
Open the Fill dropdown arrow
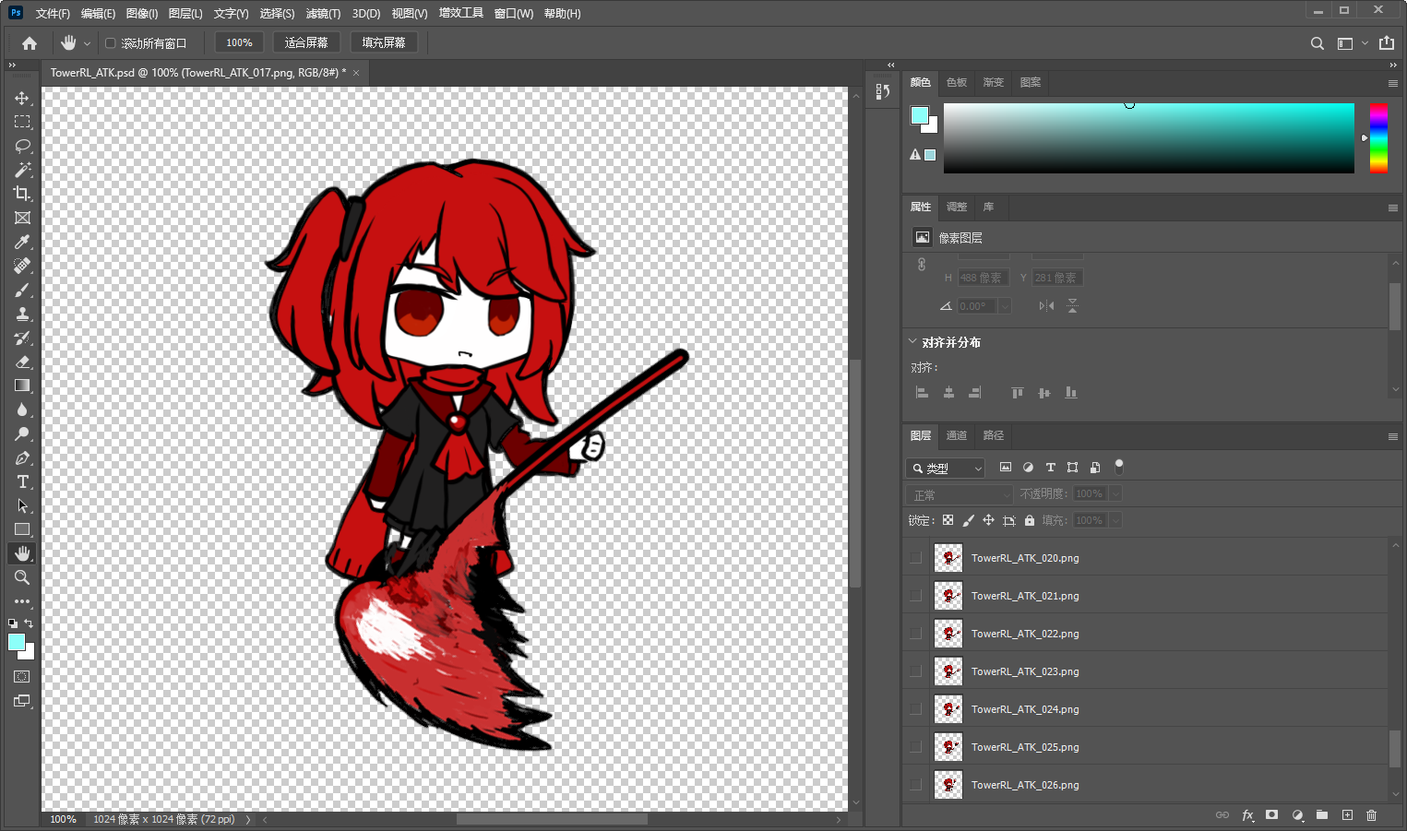click(x=1115, y=521)
